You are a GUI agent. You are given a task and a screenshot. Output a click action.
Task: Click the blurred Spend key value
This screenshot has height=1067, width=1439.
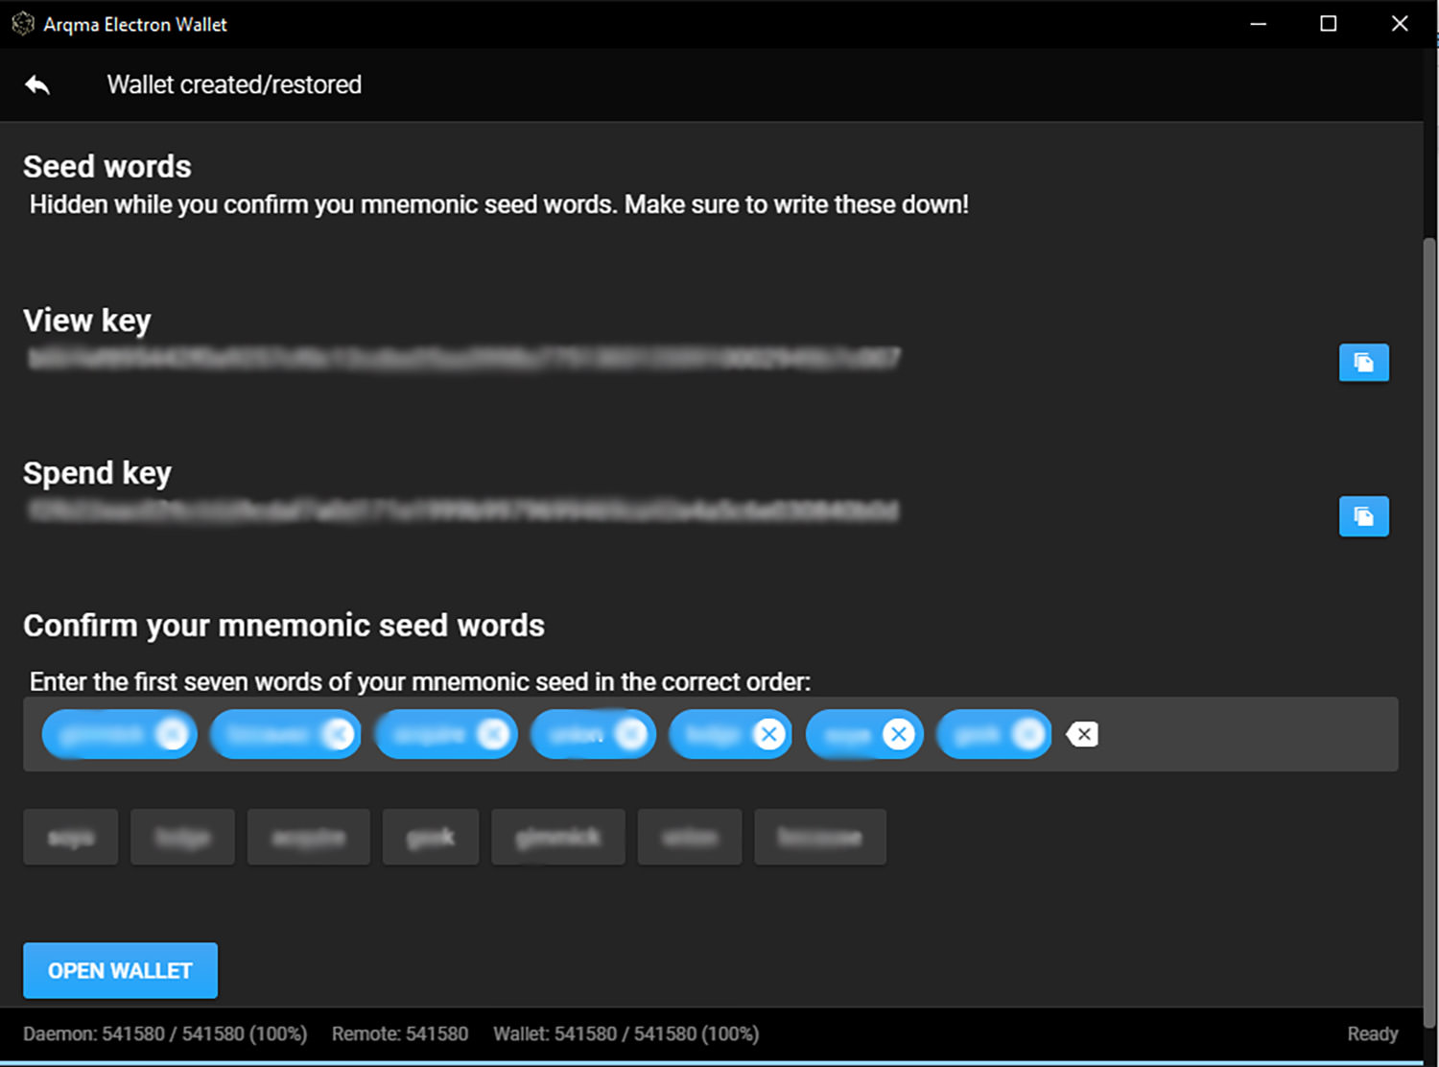[463, 510]
